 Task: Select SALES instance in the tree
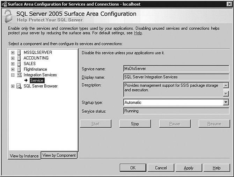coord(30,64)
